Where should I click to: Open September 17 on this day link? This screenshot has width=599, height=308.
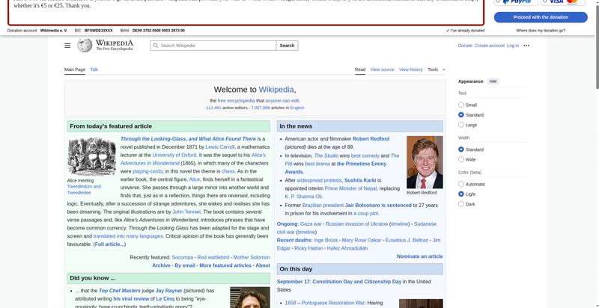(294, 282)
